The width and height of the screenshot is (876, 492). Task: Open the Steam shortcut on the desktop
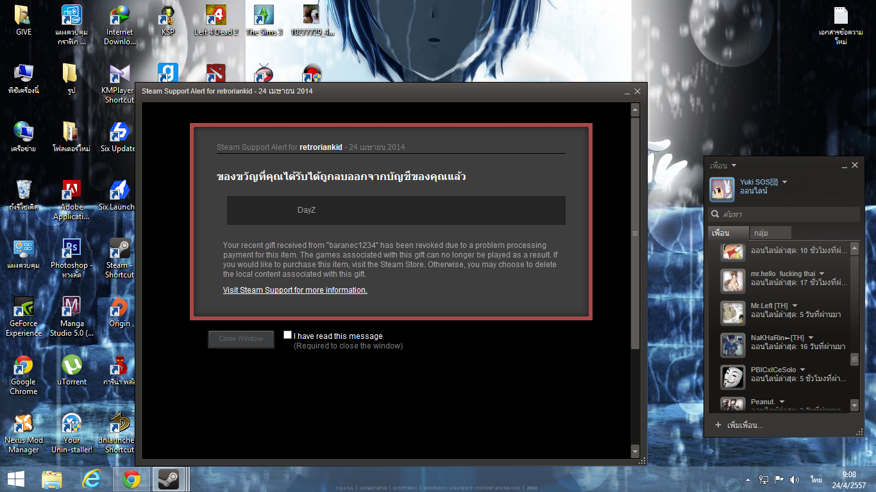click(x=119, y=258)
